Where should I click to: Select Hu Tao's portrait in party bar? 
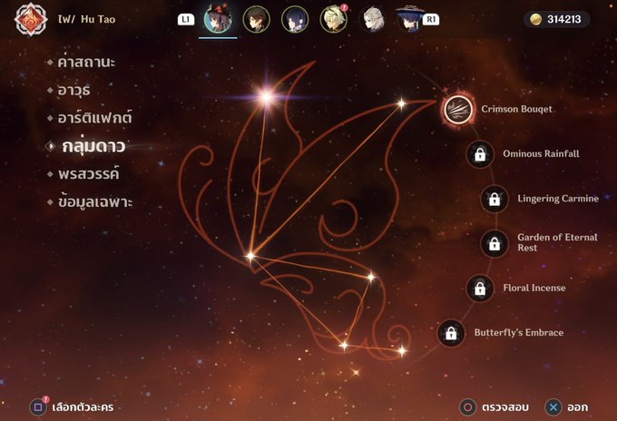[x=218, y=19]
